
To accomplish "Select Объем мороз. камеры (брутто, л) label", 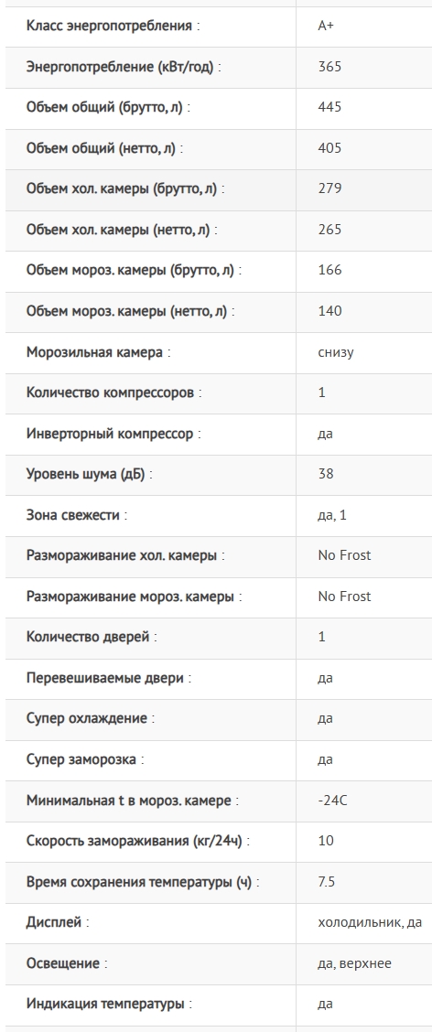I will pos(134,271).
